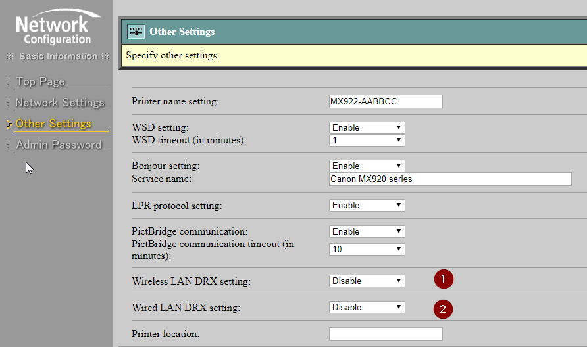
Task: Select Other Settings in the sidebar
Action: point(53,124)
